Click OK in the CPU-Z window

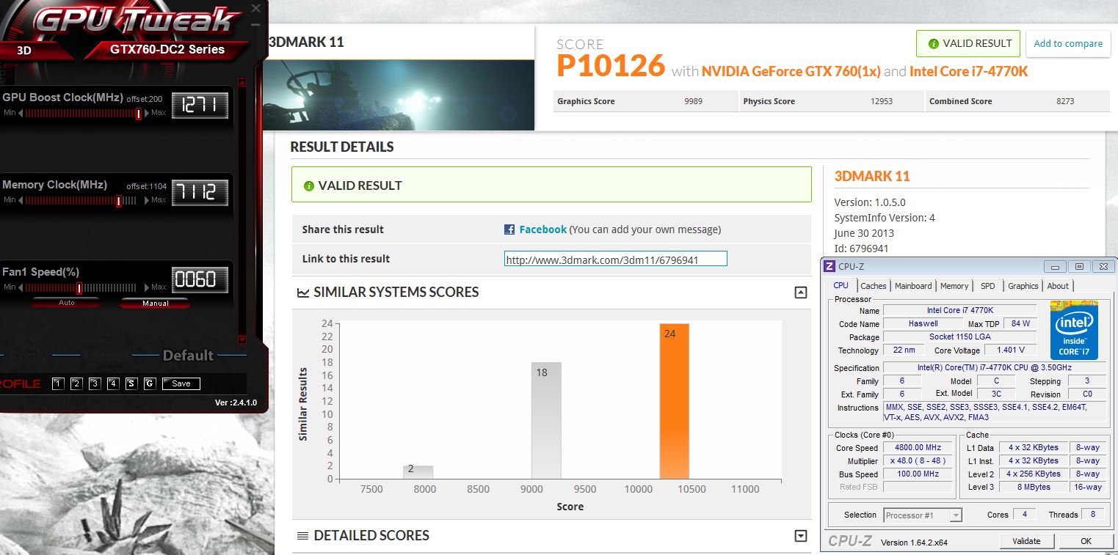click(1086, 541)
